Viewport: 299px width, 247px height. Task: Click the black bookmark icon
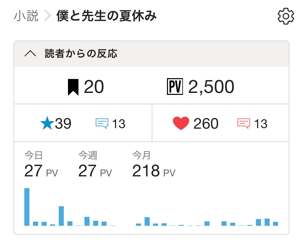(x=73, y=87)
